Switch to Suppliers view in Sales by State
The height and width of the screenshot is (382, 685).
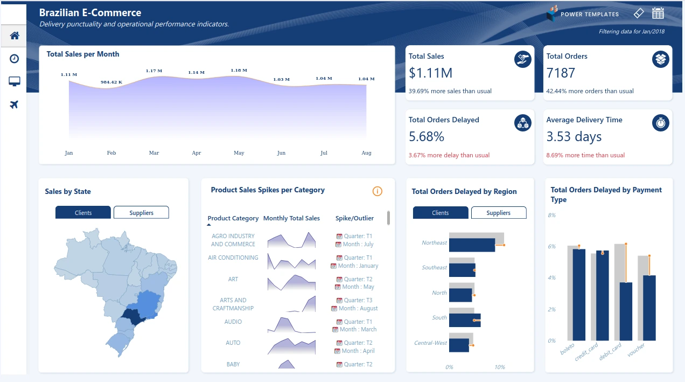coord(141,212)
